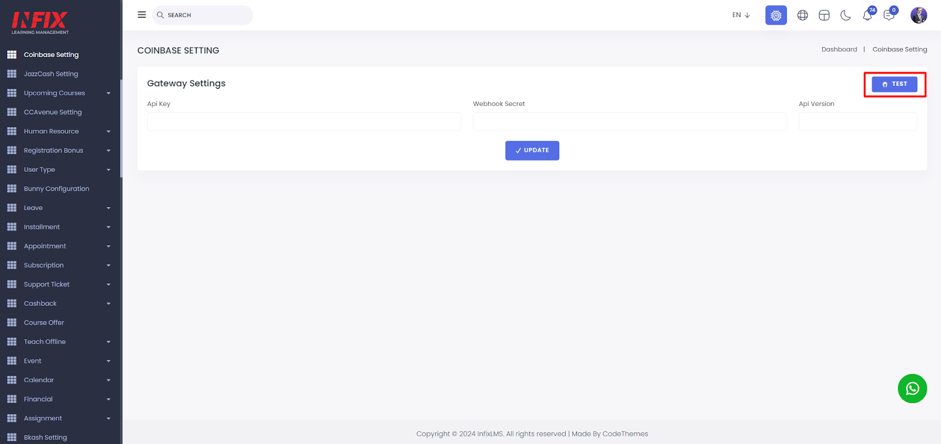Screen dimensions: 941x444
Task: Expand Registration Bonus submenu arrow
Action: [x=108, y=151]
